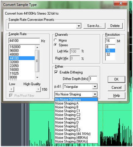Viewport: 133px width, 147px height.
Task: Click the sample rate list scroll-down arrow
Action: pyautogui.click(x=37, y=78)
